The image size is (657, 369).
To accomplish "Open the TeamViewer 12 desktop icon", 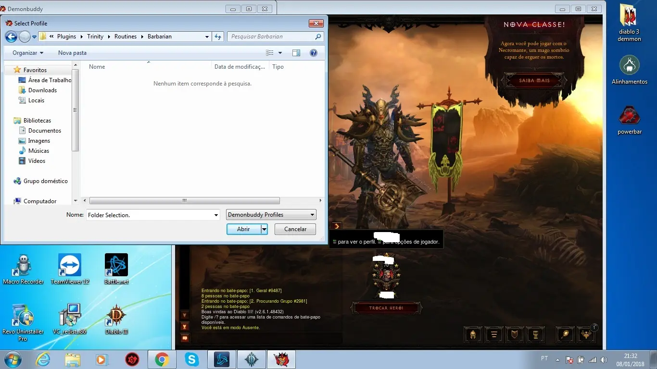I will [70, 266].
